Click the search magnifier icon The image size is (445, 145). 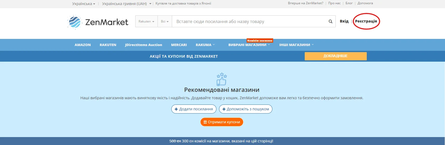click(x=330, y=21)
